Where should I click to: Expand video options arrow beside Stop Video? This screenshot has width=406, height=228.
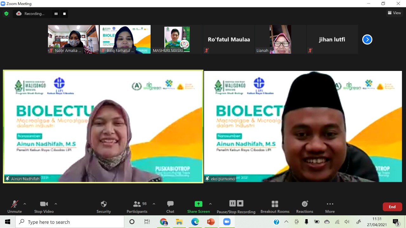coord(56,204)
